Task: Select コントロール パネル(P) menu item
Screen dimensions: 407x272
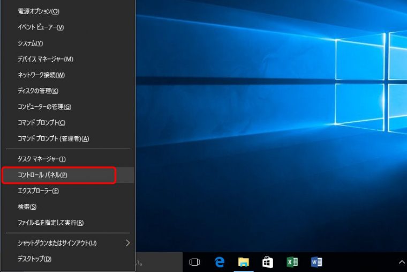Action: [x=68, y=175]
